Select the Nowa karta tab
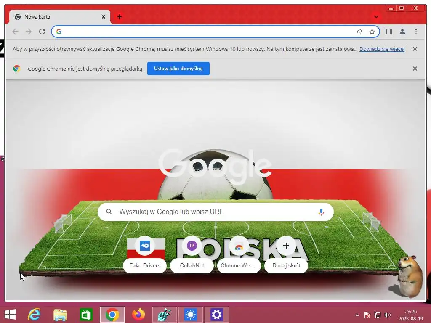The width and height of the screenshot is (431, 323). click(60, 17)
